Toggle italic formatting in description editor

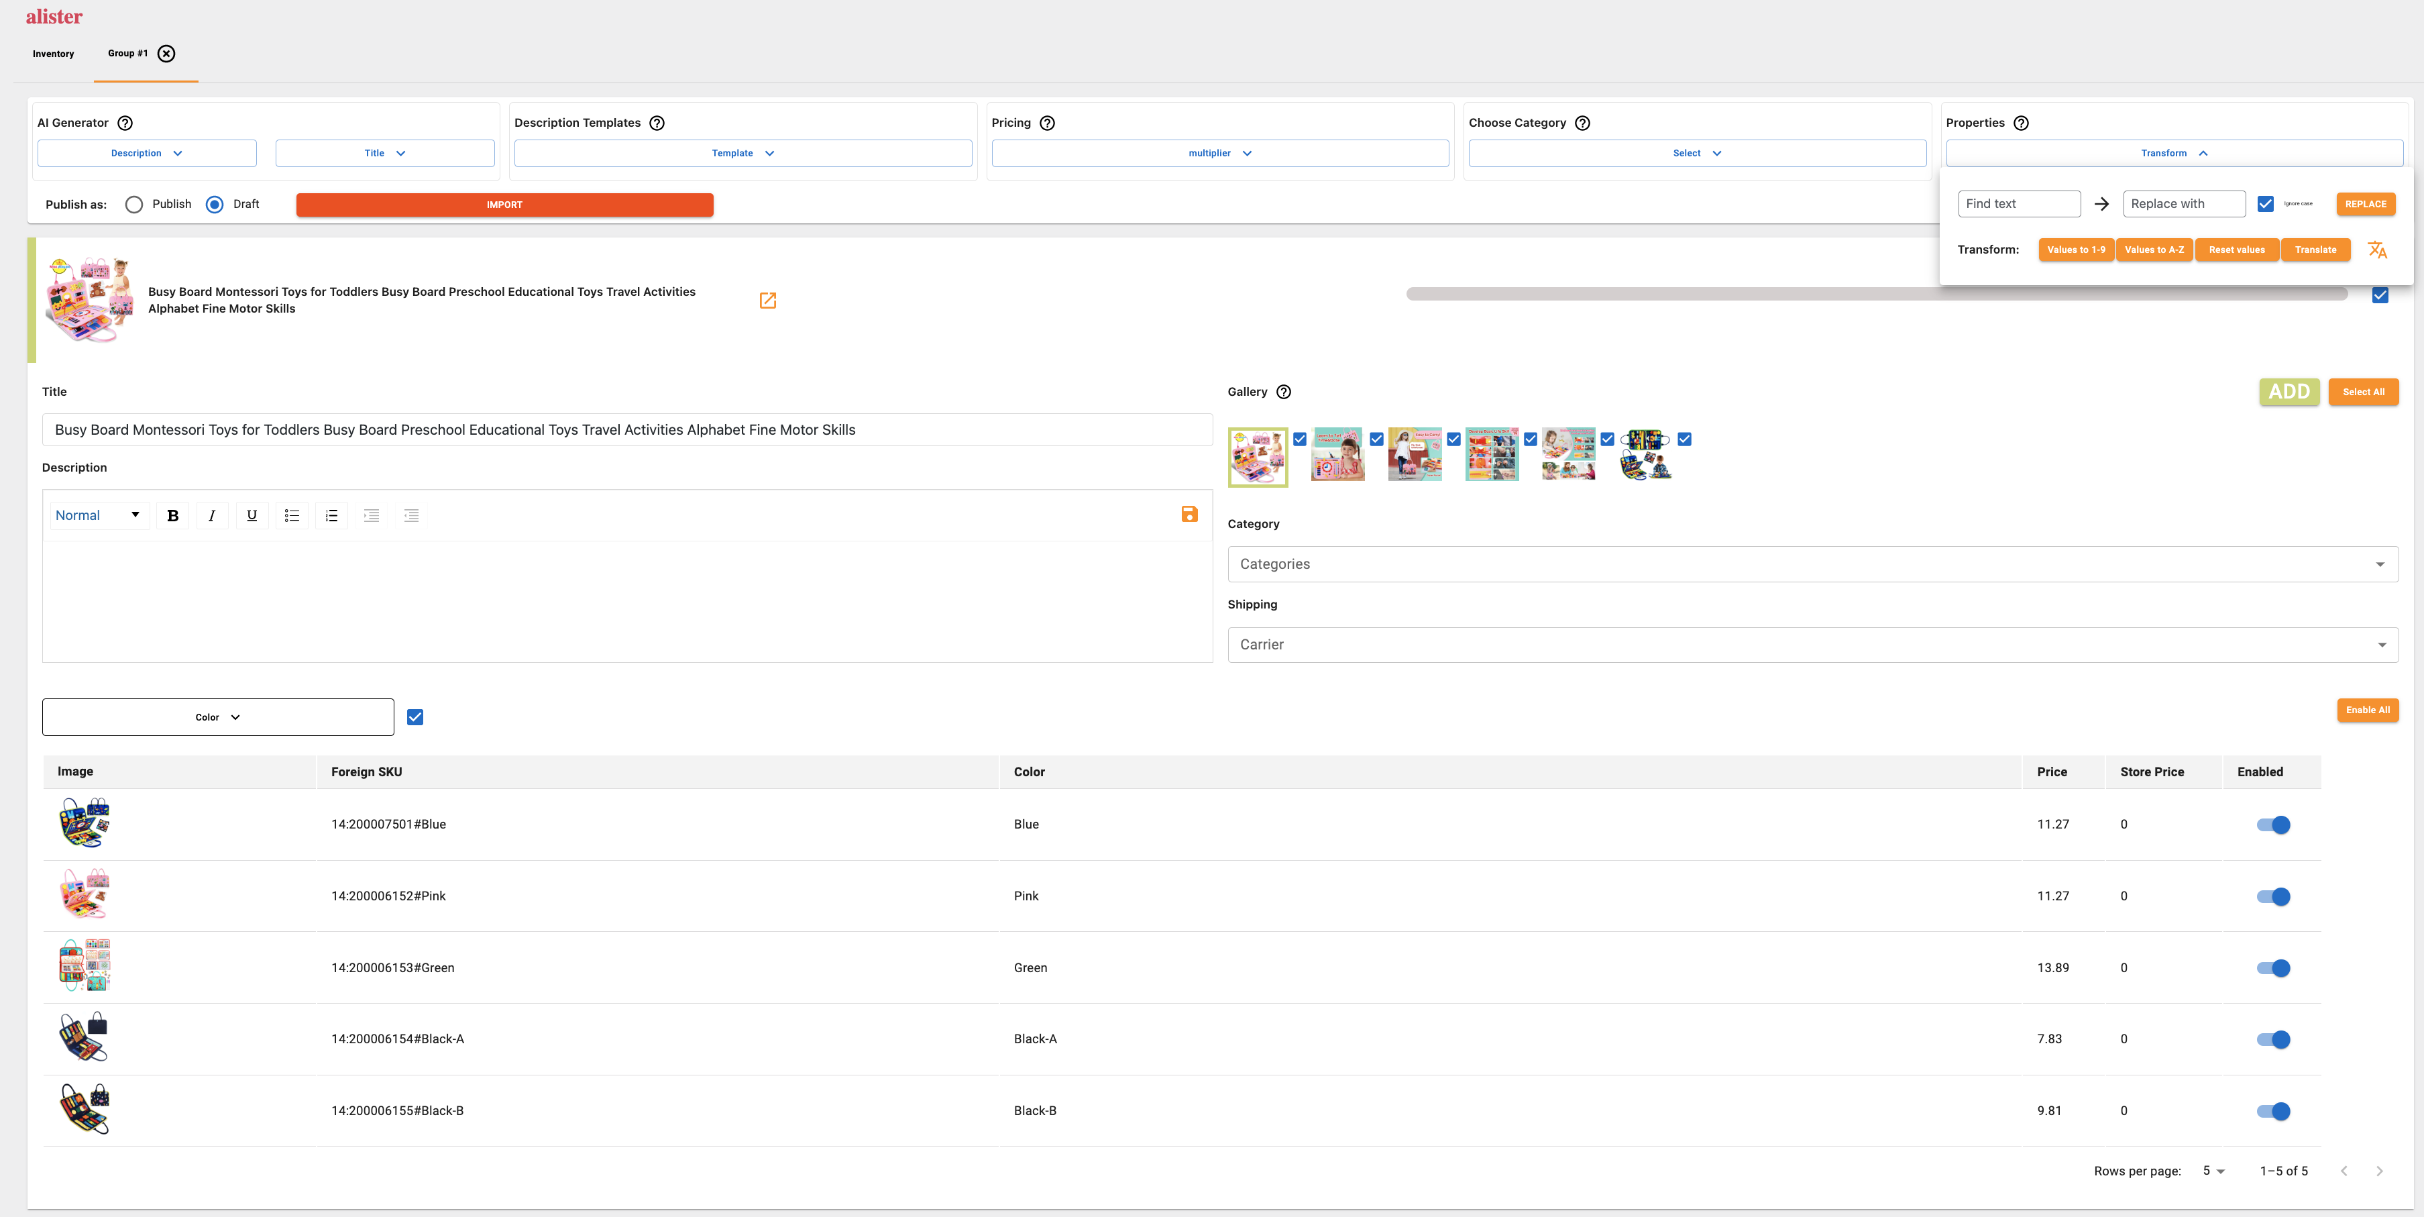pyautogui.click(x=212, y=516)
